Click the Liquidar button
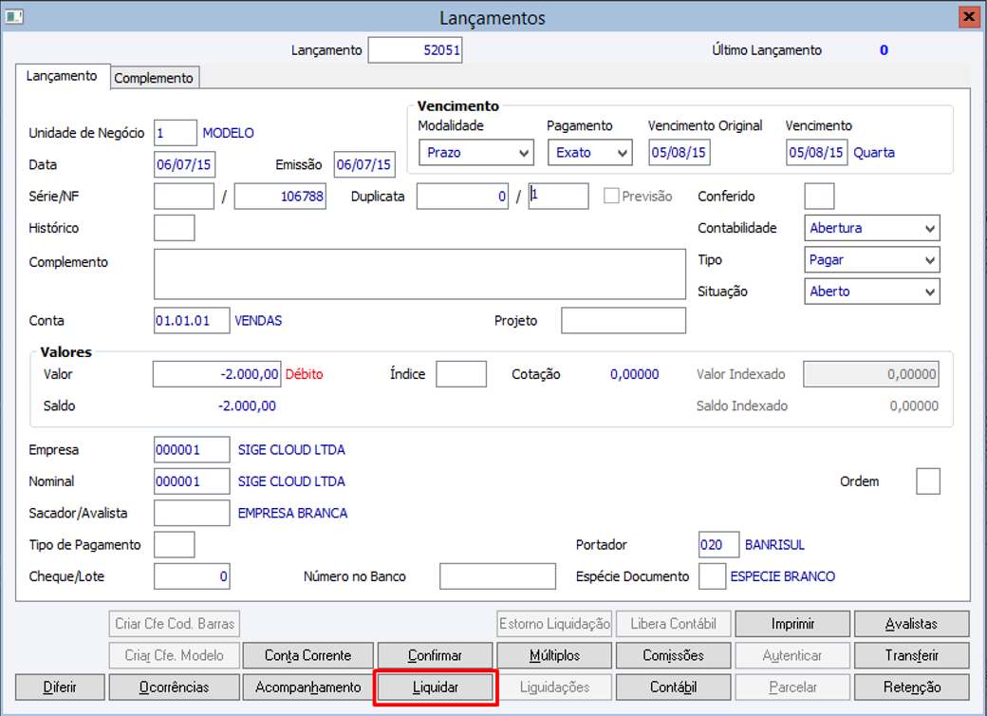The height and width of the screenshot is (716, 987). click(x=436, y=687)
